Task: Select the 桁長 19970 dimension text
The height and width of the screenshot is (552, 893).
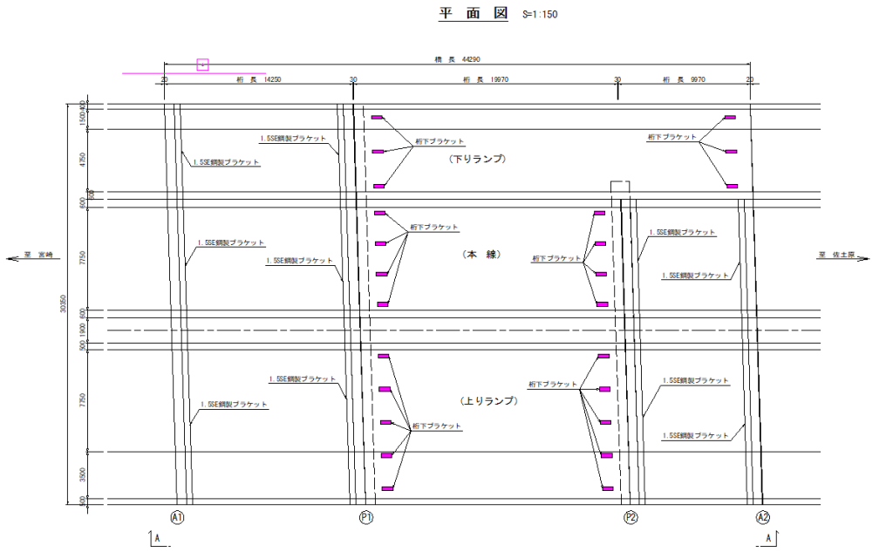Action: (x=486, y=79)
